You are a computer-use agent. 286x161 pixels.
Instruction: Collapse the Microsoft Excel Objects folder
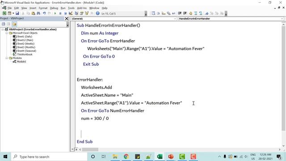pos(7,33)
